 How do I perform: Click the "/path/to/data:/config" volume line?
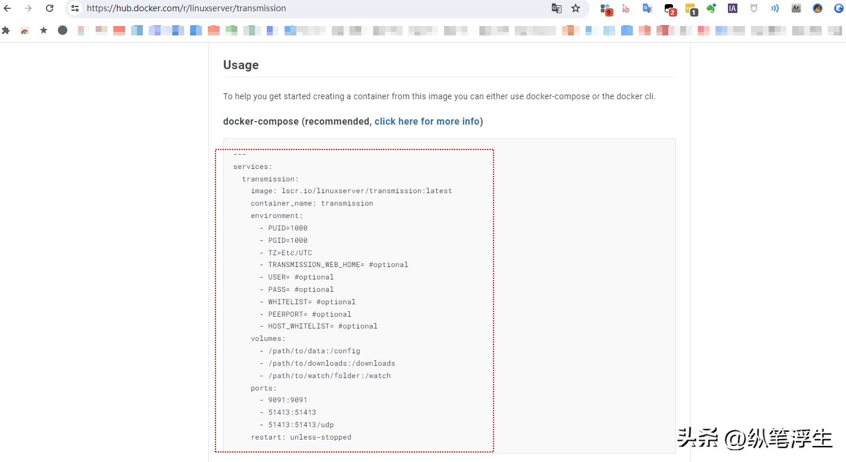[310, 351]
